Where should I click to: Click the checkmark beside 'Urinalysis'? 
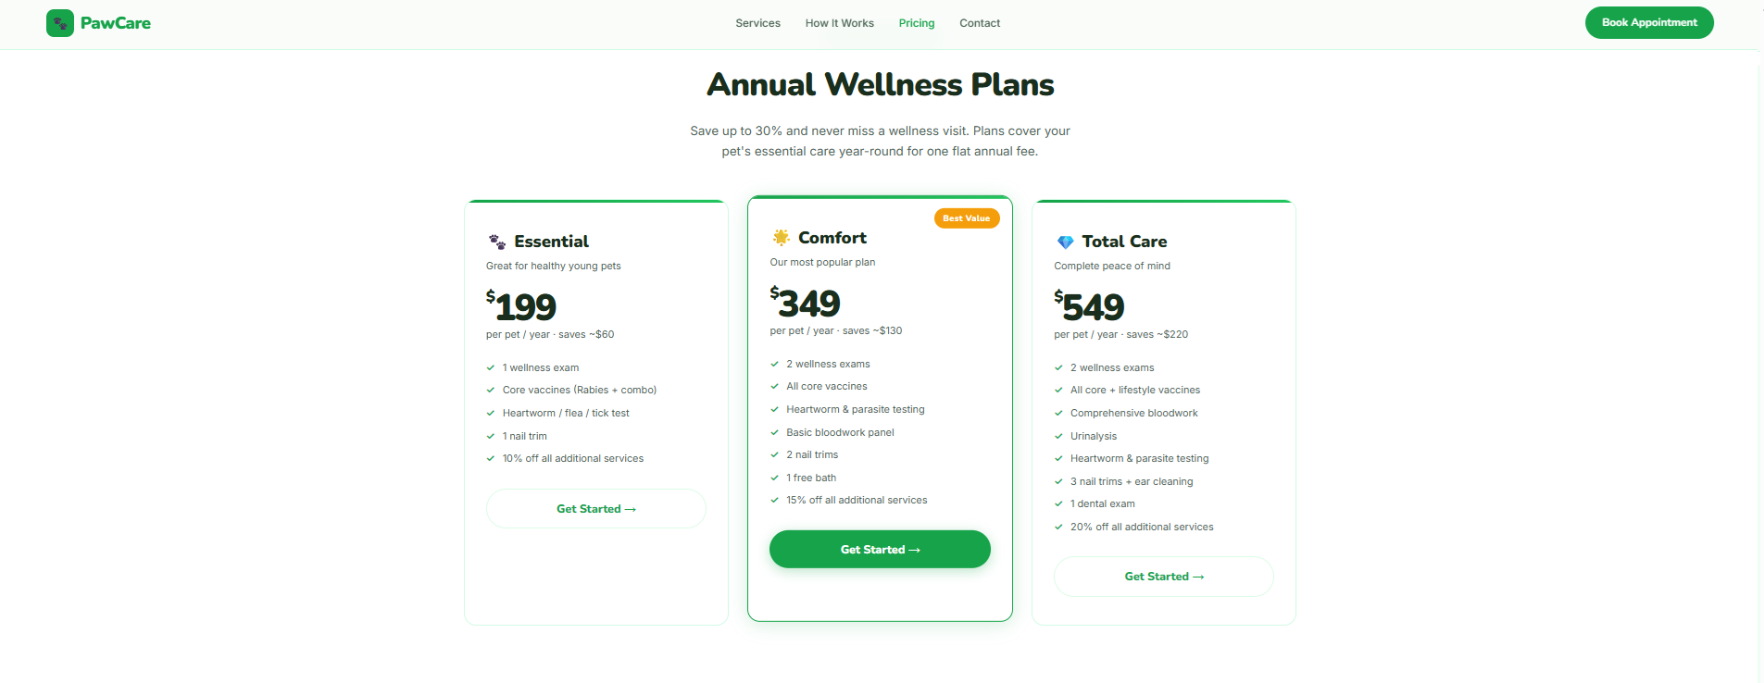coord(1059,436)
